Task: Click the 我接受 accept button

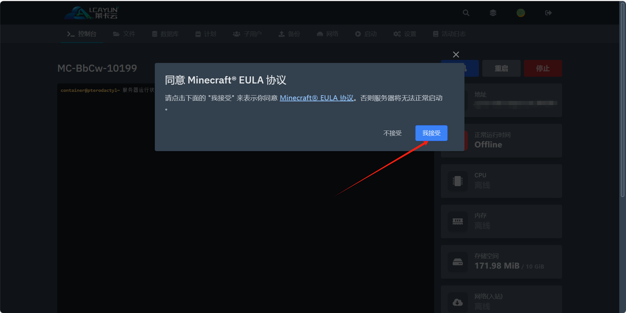Action: (431, 133)
